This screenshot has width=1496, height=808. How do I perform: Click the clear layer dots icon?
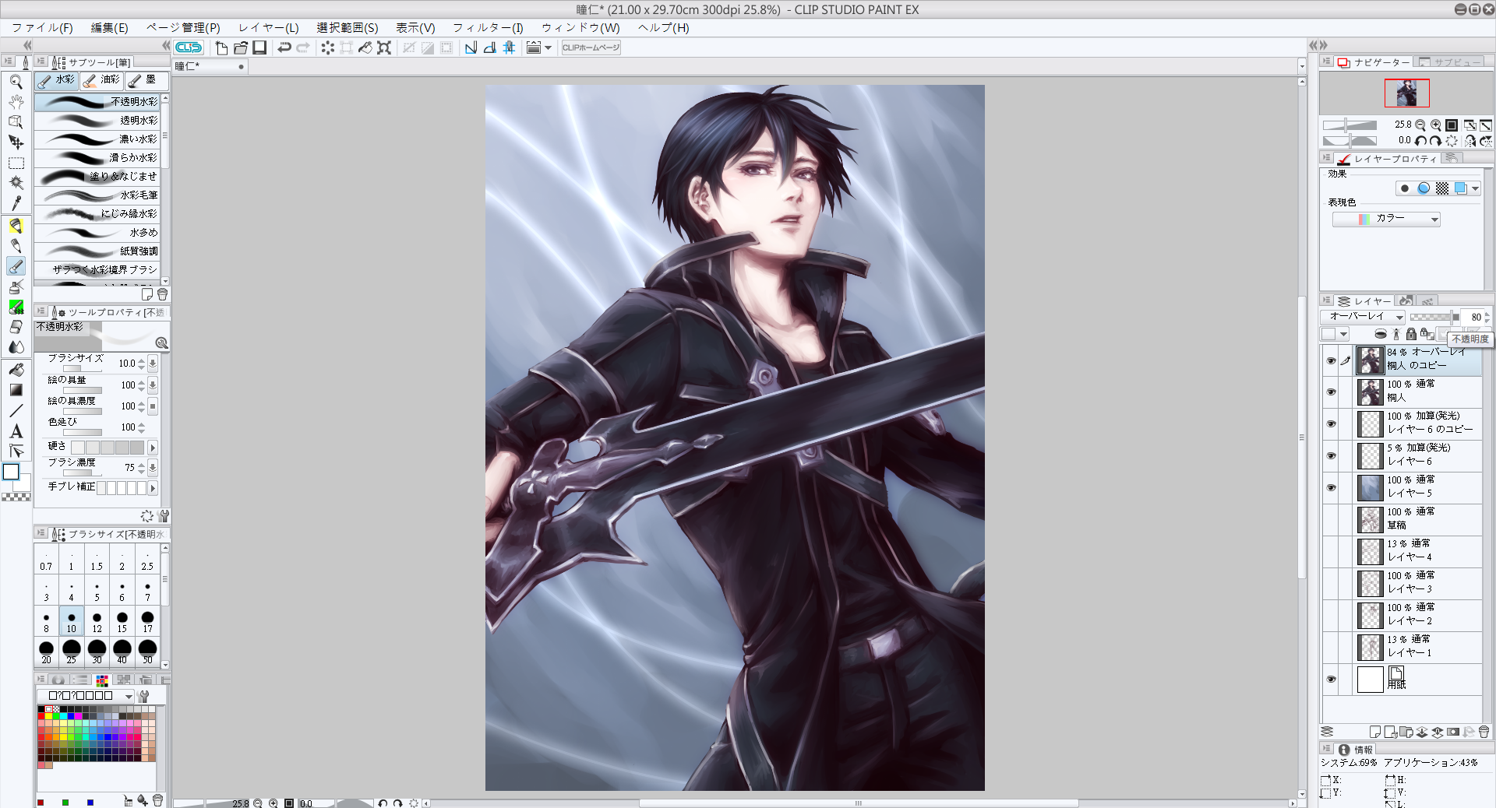(x=327, y=47)
